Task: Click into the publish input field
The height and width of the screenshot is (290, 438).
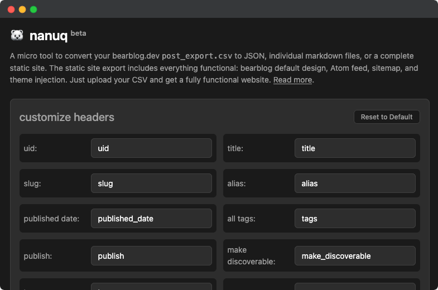Action: (151, 255)
